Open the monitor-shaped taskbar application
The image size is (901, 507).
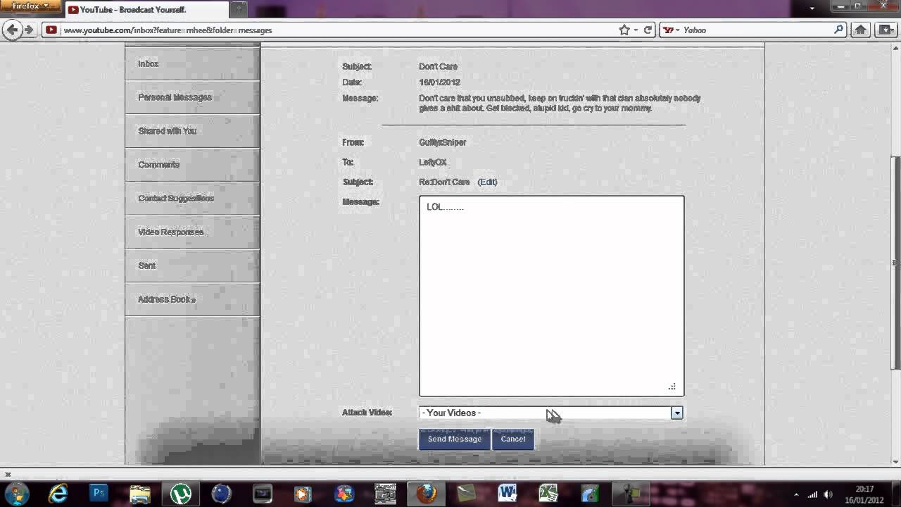click(262, 493)
